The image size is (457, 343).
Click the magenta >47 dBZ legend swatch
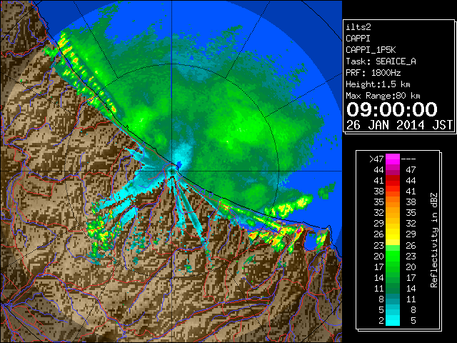392,159
